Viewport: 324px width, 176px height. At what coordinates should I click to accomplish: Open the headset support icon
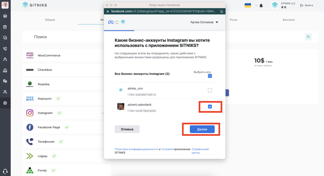point(5,171)
